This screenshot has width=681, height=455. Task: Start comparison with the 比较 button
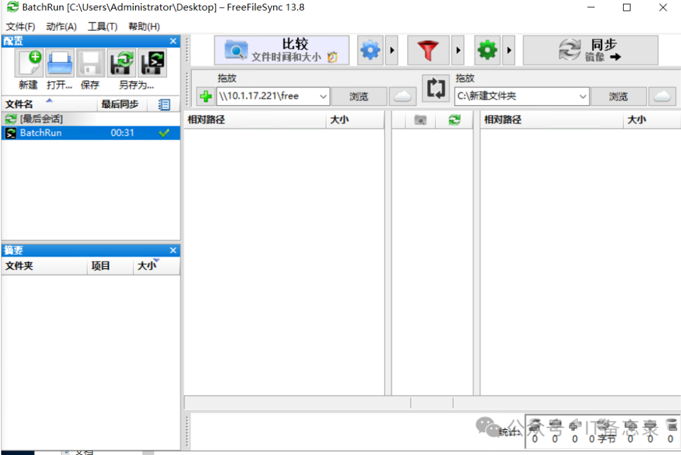pyautogui.click(x=281, y=50)
